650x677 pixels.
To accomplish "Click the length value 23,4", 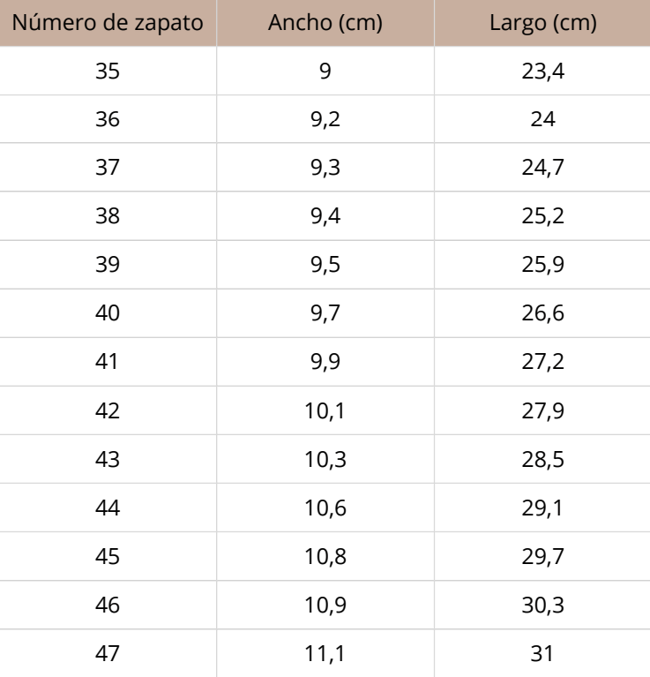I will pos(542,71).
